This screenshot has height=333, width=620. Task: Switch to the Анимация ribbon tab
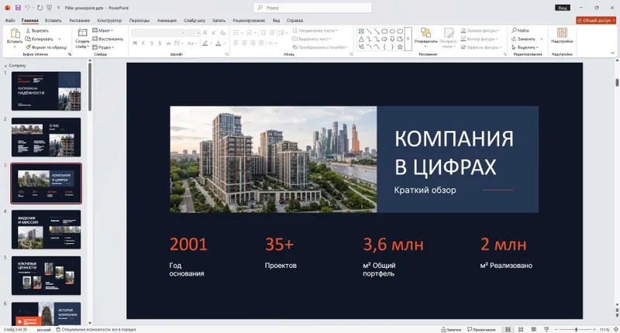[x=167, y=20]
